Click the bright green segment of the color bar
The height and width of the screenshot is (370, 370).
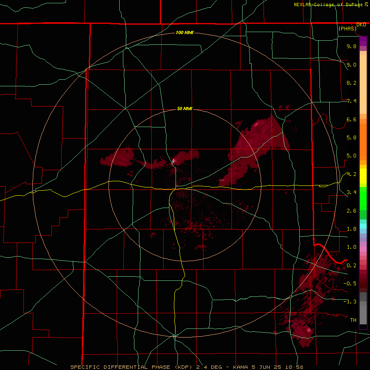click(363, 198)
